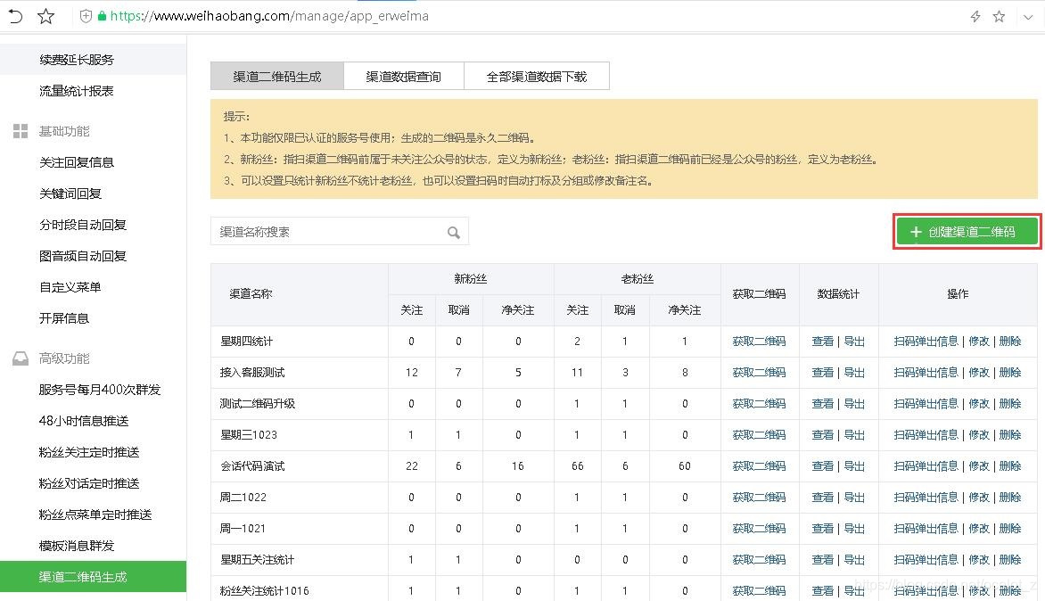Get QR code for 星期三1023 row
Image resolution: width=1045 pixels, height=601 pixels.
(759, 435)
